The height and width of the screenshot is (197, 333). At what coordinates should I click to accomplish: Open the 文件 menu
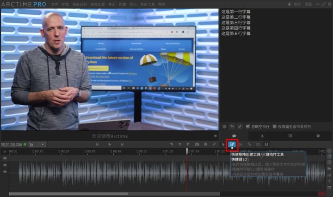[x=55, y=4]
